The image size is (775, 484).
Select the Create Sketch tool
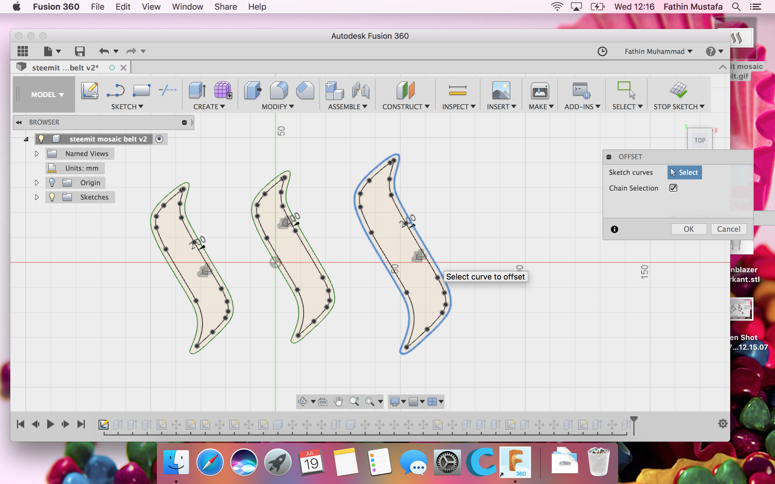89,90
